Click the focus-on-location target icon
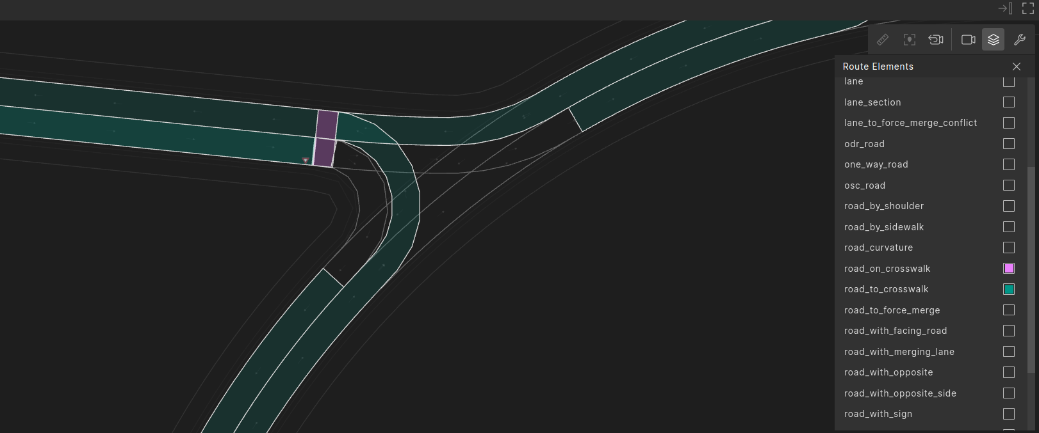This screenshot has width=1039, height=433. (909, 40)
